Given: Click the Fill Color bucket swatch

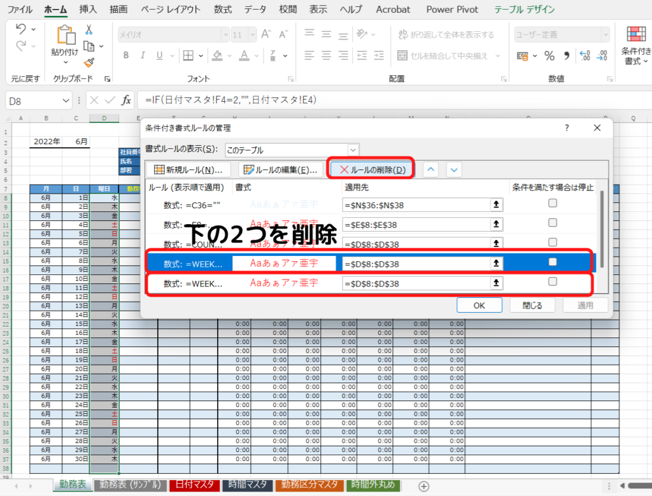Looking at the screenshot, I should 217,55.
